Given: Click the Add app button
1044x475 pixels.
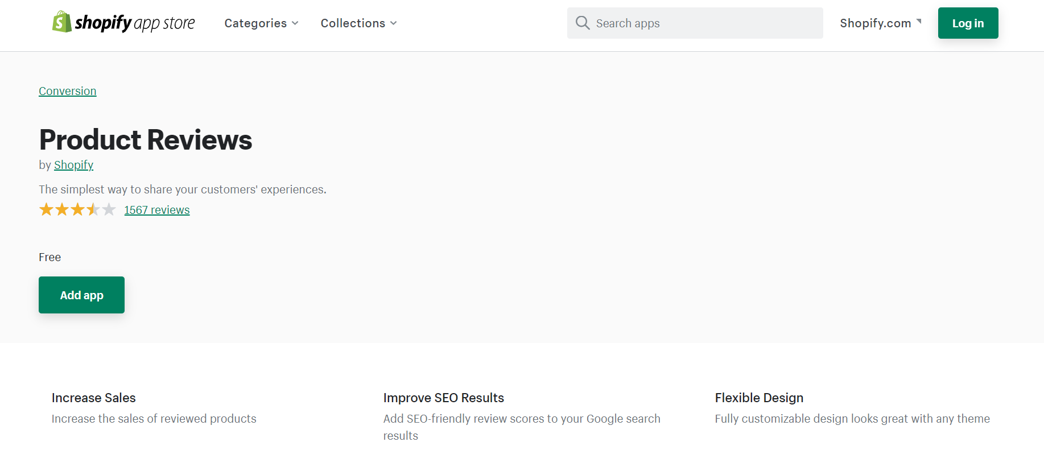Looking at the screenshot, I should tap(81, 295).
